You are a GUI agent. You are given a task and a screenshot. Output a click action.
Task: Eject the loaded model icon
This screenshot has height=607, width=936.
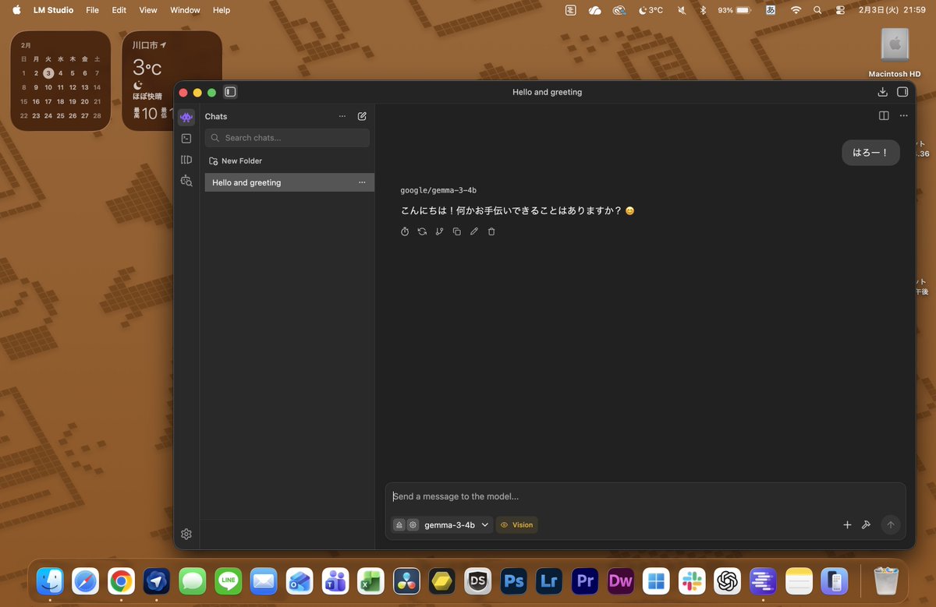click(399, 525)
